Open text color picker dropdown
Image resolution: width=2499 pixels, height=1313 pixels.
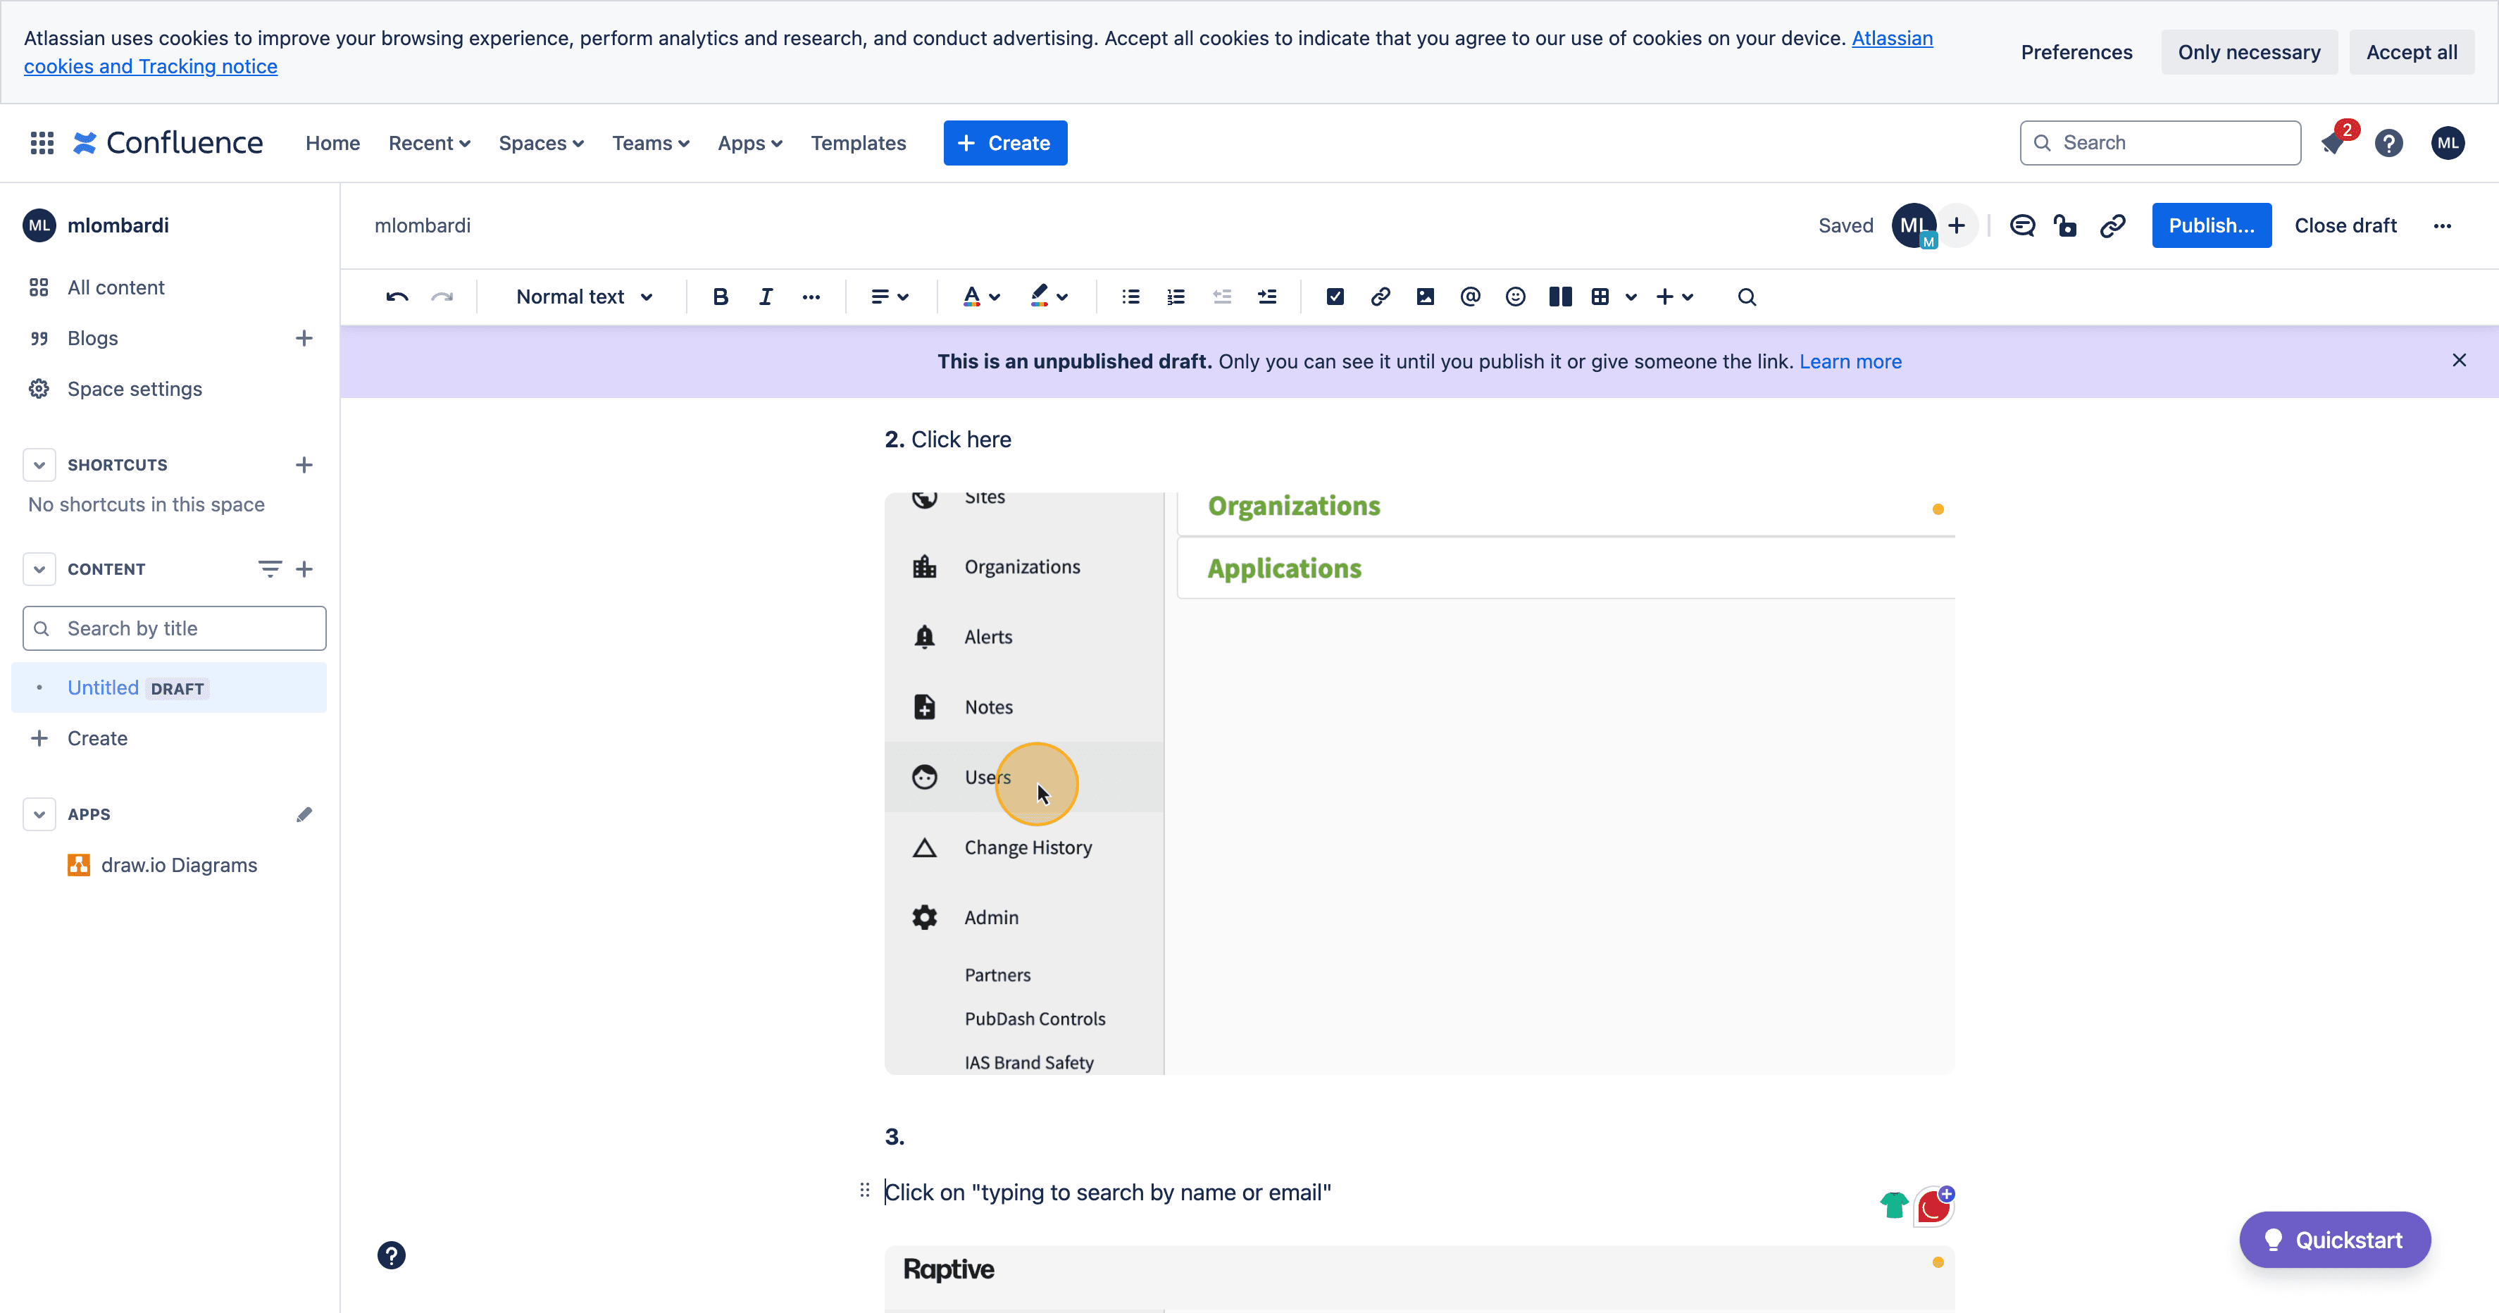[980, 297]
